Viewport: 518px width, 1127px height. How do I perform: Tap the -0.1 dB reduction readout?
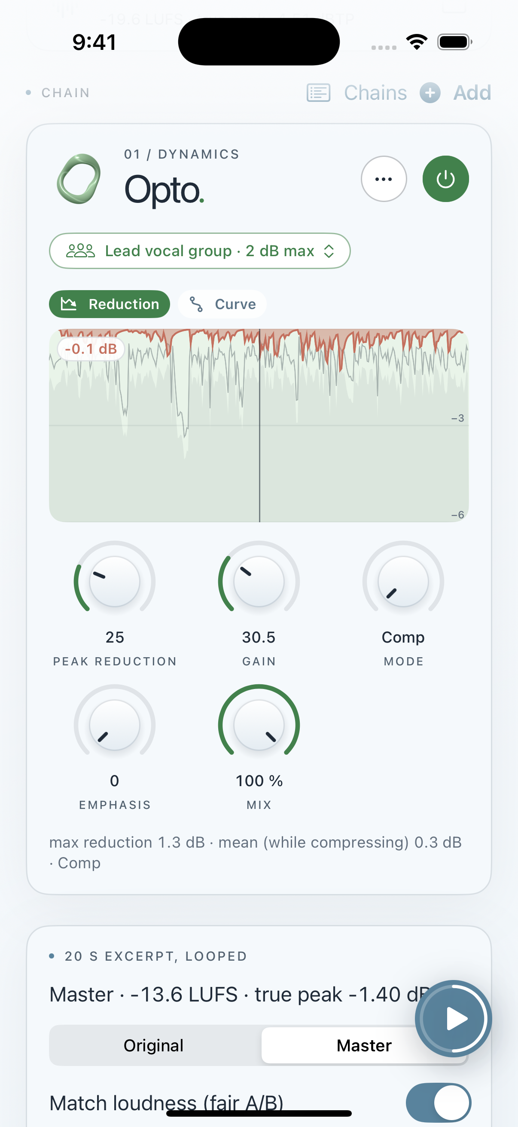click(x=91, y=349)
